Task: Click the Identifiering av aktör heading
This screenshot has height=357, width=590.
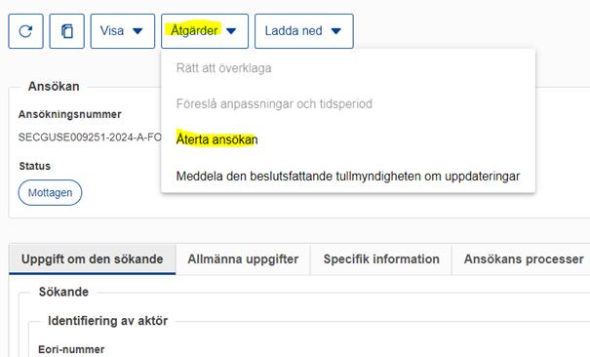Action: coord(107,321)
